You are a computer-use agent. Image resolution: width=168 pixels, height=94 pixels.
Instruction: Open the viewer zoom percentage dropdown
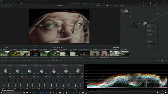[2, 5]
